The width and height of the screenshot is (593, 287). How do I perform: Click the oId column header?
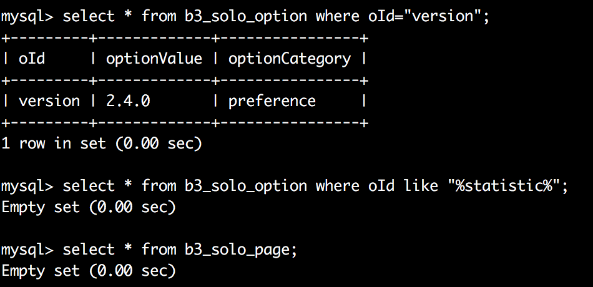pos(32,59)
